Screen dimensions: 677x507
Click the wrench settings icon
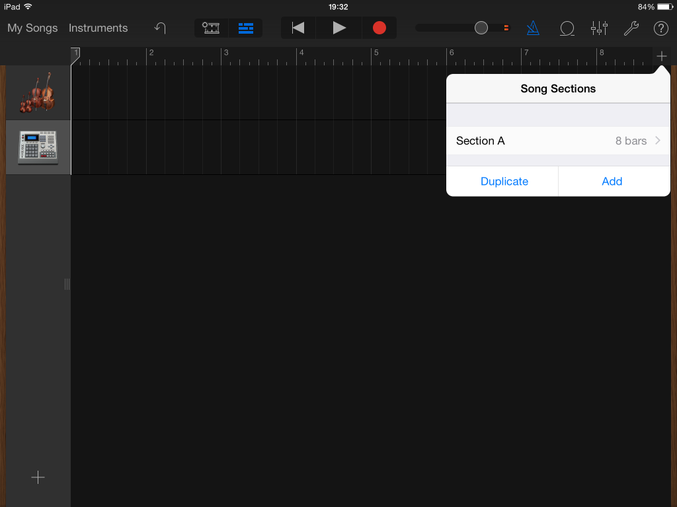pyautogui.click(x=631, y=28)
